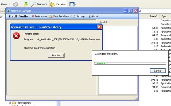The width and height of the screenshot is (171, 106).
Task: Click the 84 KB size cell
Action: tap(155, 35)
